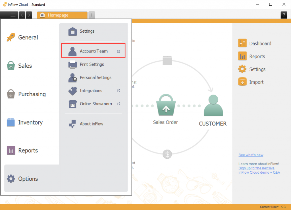Open the Purchasing menu category
This screenshot has height=210, width=291.
[32, 94]
